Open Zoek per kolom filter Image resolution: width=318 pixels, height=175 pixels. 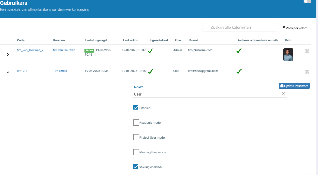click(295, 28)
